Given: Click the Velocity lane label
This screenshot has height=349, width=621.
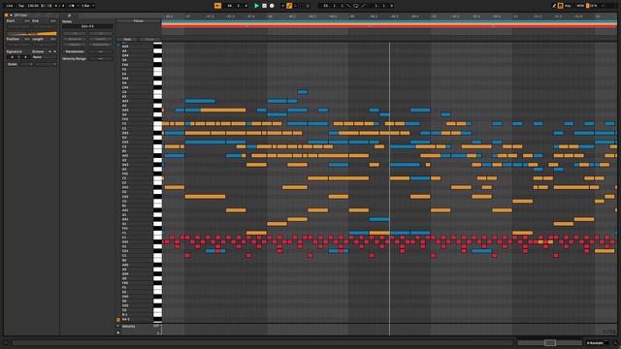Looking at the screenshot, I should [129, 327].
